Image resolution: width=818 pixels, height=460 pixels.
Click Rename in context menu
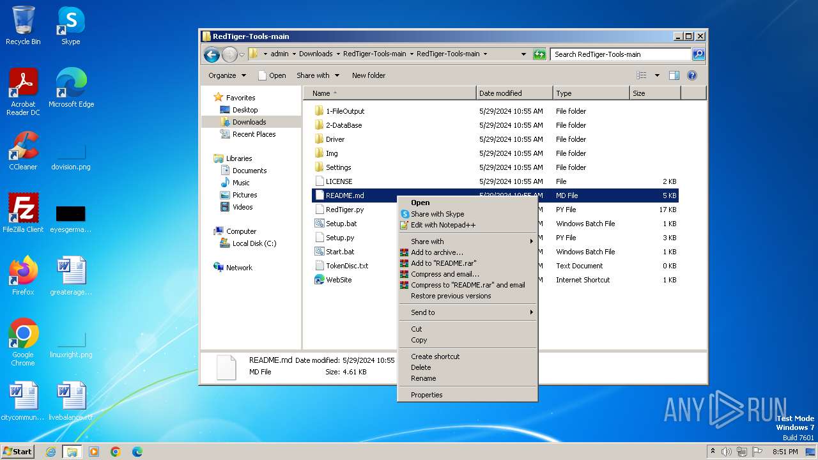click(467, 378)
